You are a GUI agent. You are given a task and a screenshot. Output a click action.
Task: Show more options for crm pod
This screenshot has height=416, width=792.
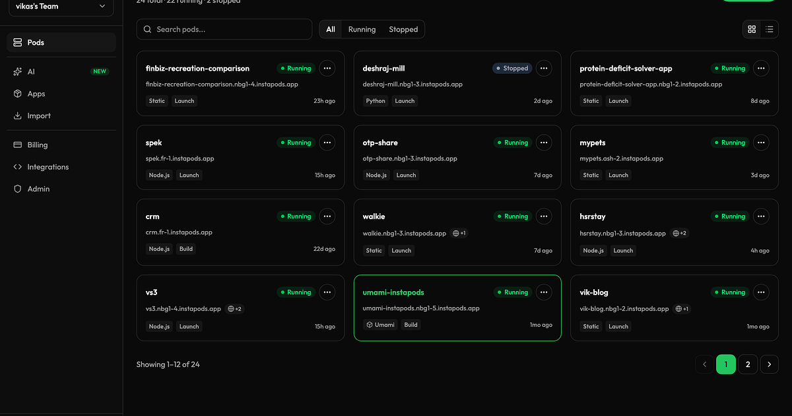click(x=327, y=217)
